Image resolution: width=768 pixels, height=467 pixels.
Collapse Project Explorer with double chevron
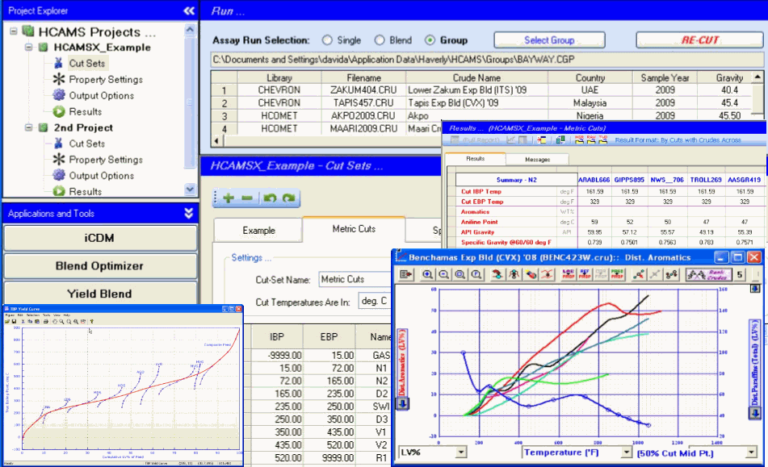pos(189,10)
